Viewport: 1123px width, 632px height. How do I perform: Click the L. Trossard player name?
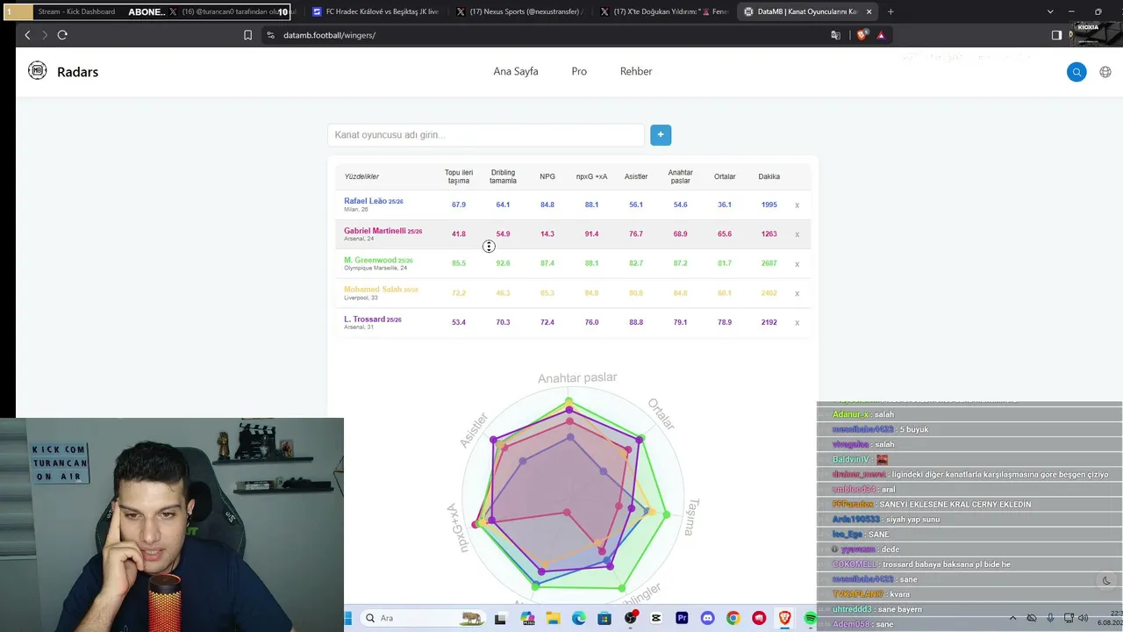click(x=364, y=319)
